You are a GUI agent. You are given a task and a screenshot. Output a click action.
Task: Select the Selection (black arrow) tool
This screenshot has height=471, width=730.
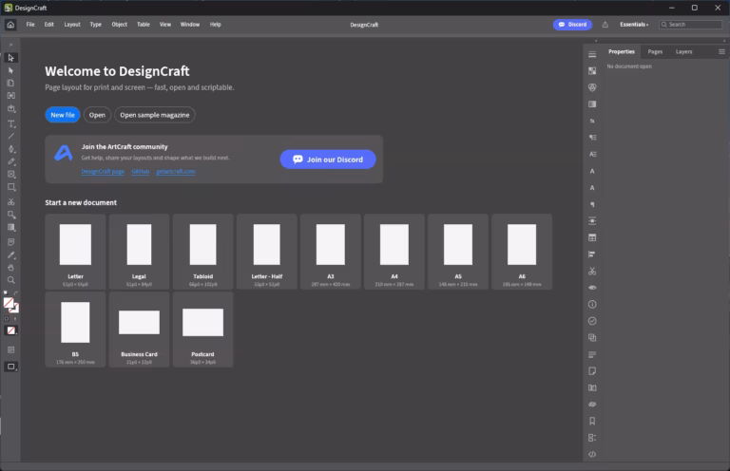coord(10,58)
